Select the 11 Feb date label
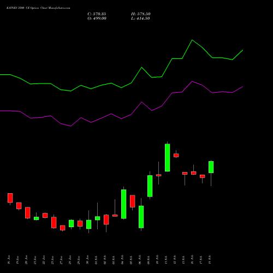 point(166,260)
